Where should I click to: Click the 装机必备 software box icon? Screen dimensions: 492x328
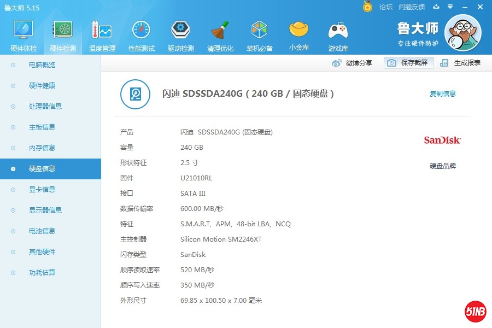tap(259, 31)
